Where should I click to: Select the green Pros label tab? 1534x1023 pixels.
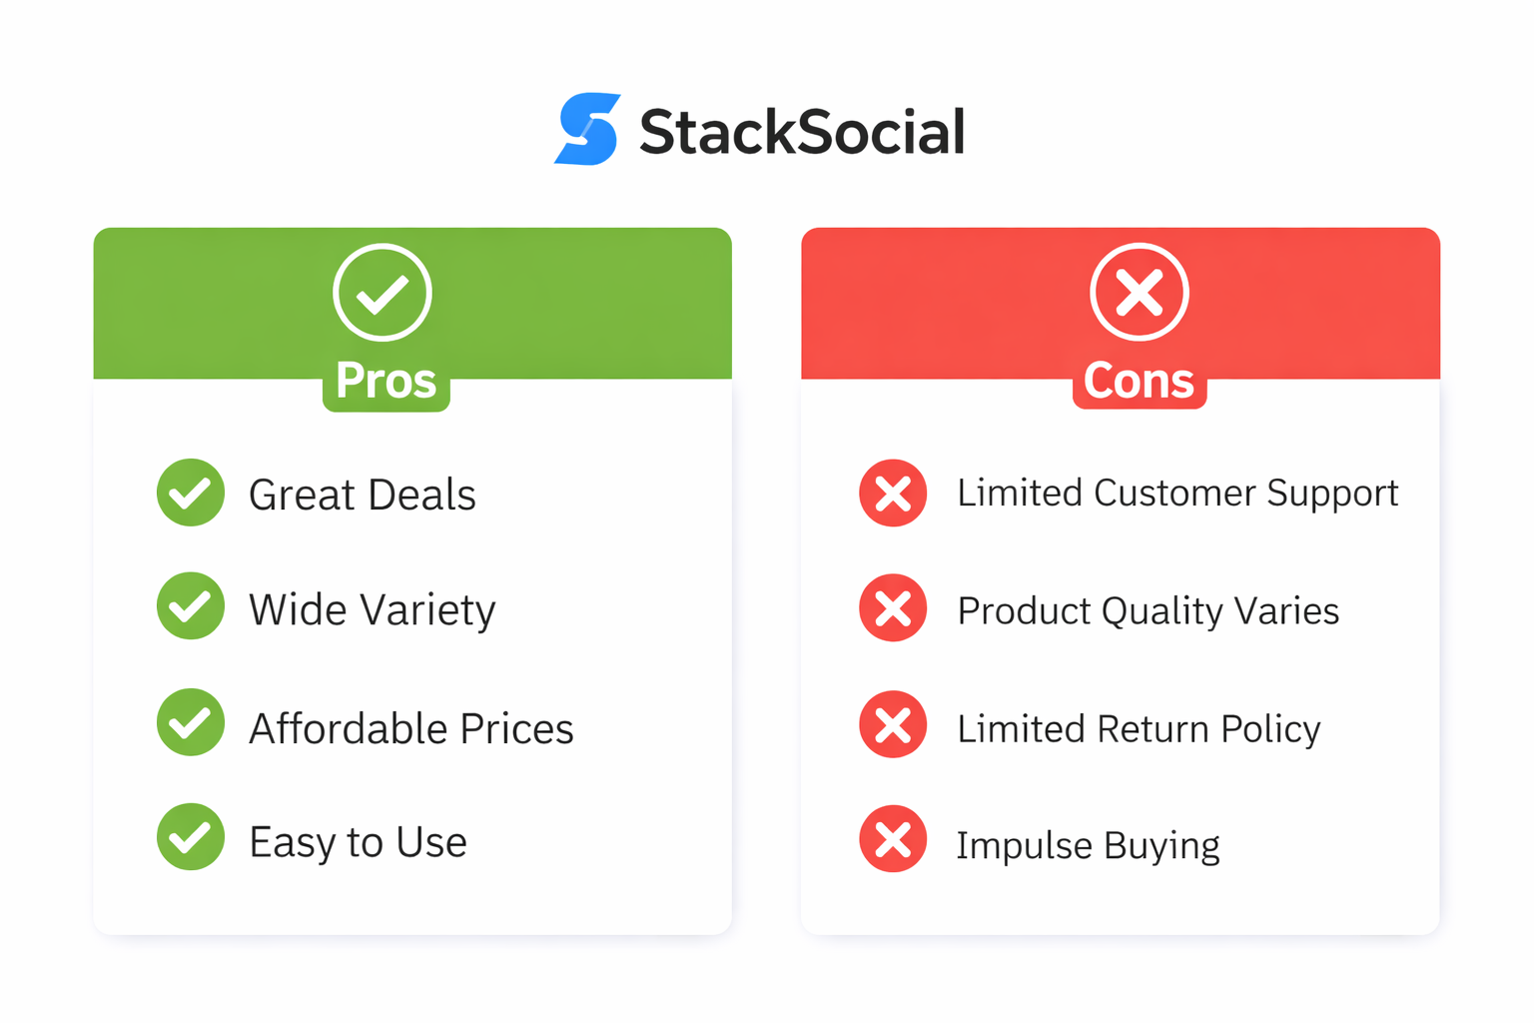click(386, 382)
